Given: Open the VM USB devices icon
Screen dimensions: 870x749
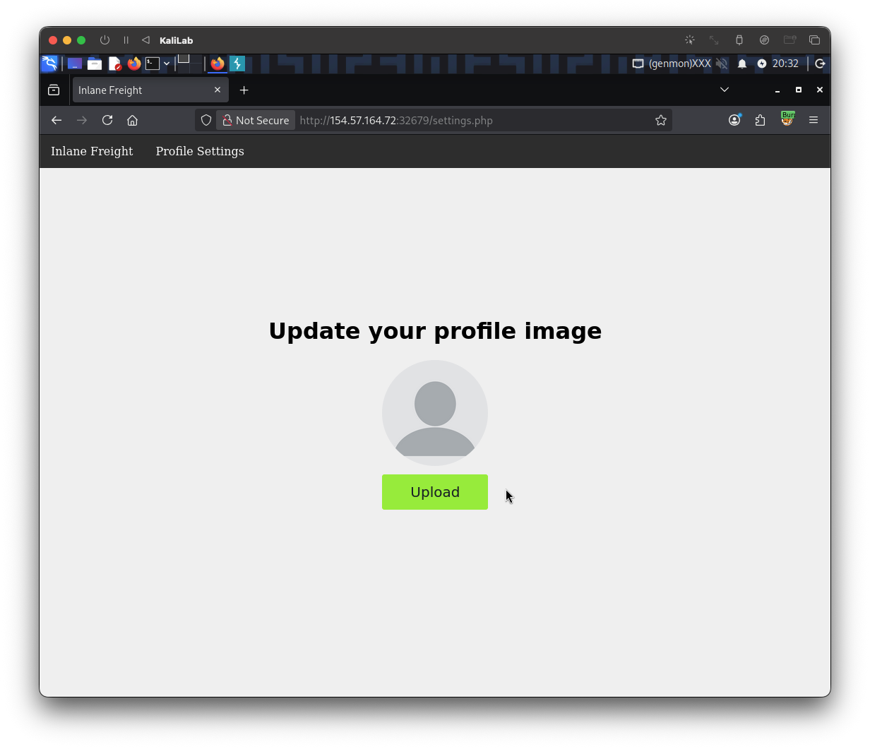Looking at the screenshot, I should tap(739, 40).
